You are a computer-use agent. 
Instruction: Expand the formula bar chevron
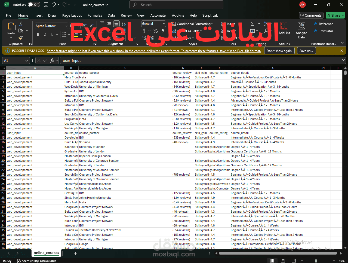click(x=344, y=60)
